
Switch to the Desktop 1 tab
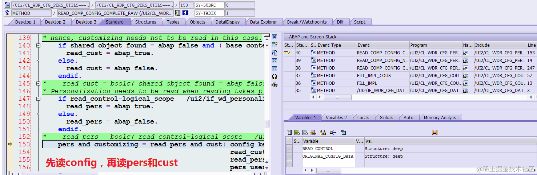coord(25,22)
